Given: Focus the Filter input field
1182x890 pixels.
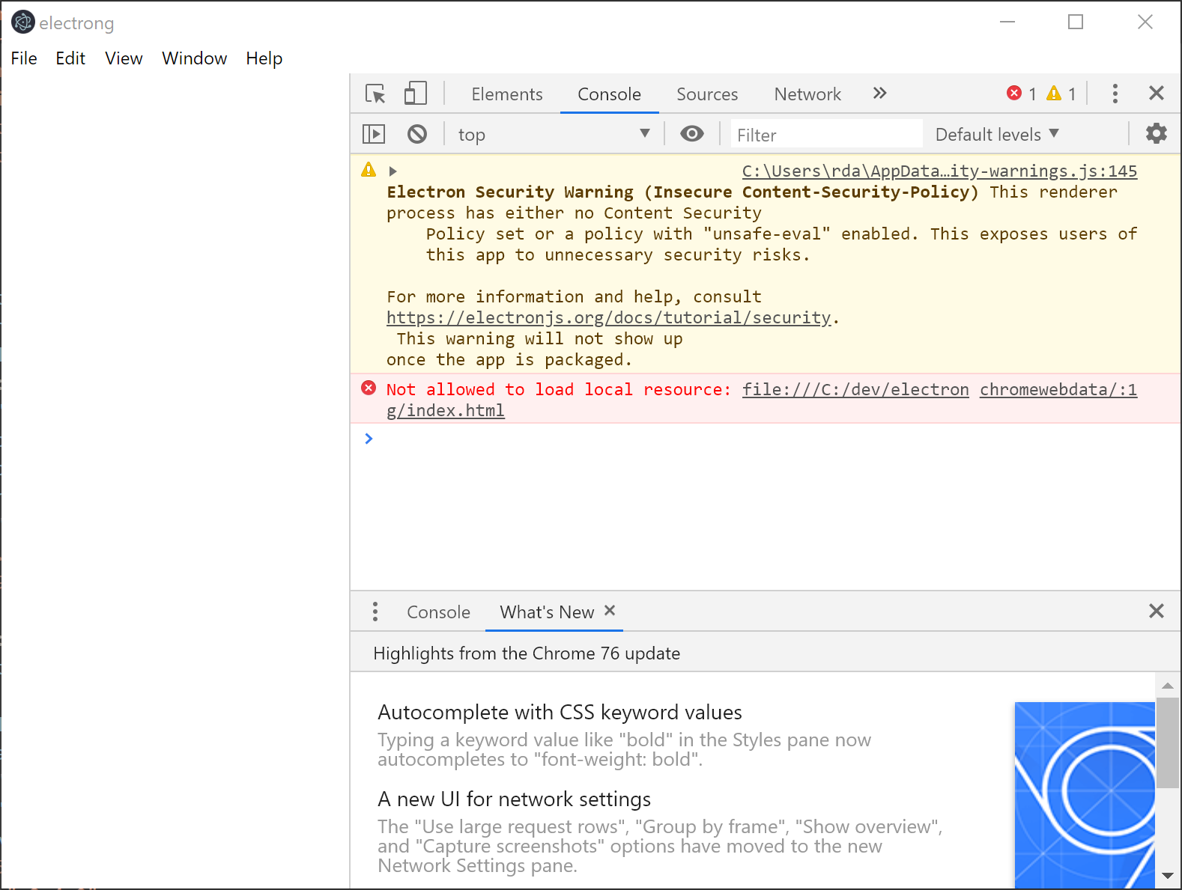Looking at the screenshot, I should point(826,135).
